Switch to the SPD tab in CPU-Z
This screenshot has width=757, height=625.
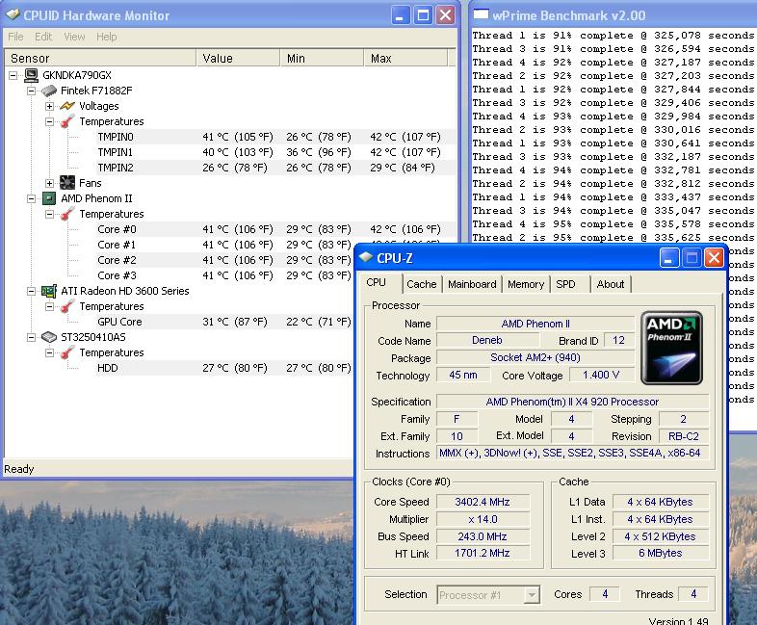[x=565, y=284]
